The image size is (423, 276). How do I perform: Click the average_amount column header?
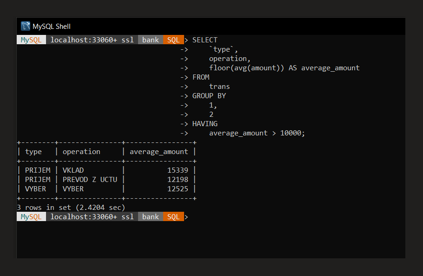click(159, 151)
